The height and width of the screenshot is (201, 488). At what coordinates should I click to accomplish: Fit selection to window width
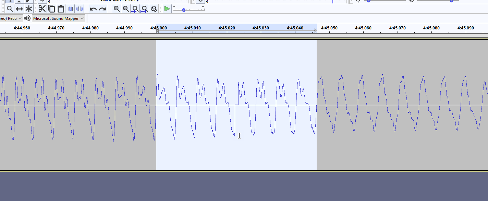tap(135, 9)
